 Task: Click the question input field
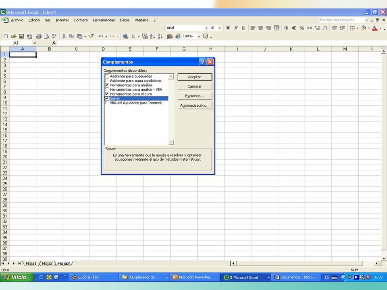341,20
